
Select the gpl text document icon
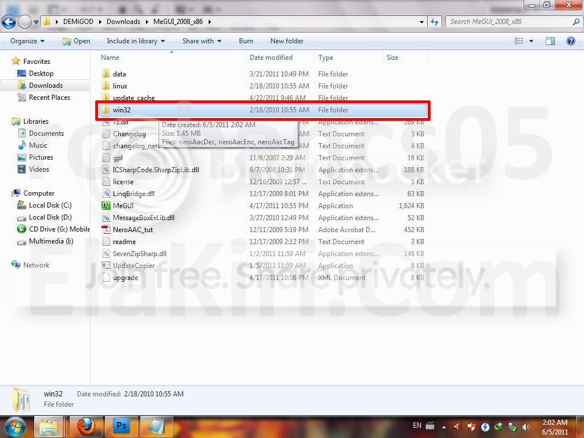click(106, 157)
